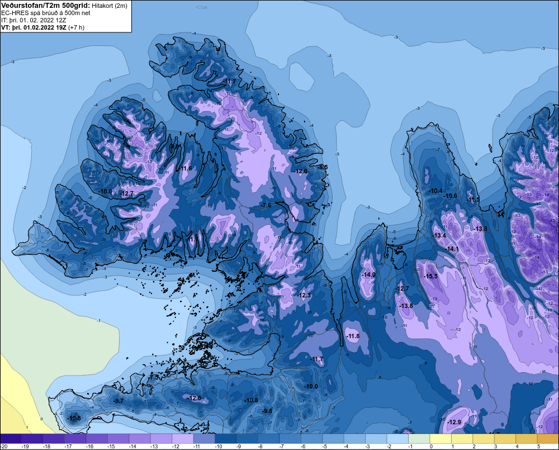Click the title line 'Veðurstofan/T2m 500grid: Hitakort (2m)'
This screenshot has height=450, width=559.
pyautogui.click(x=64, y=6)
